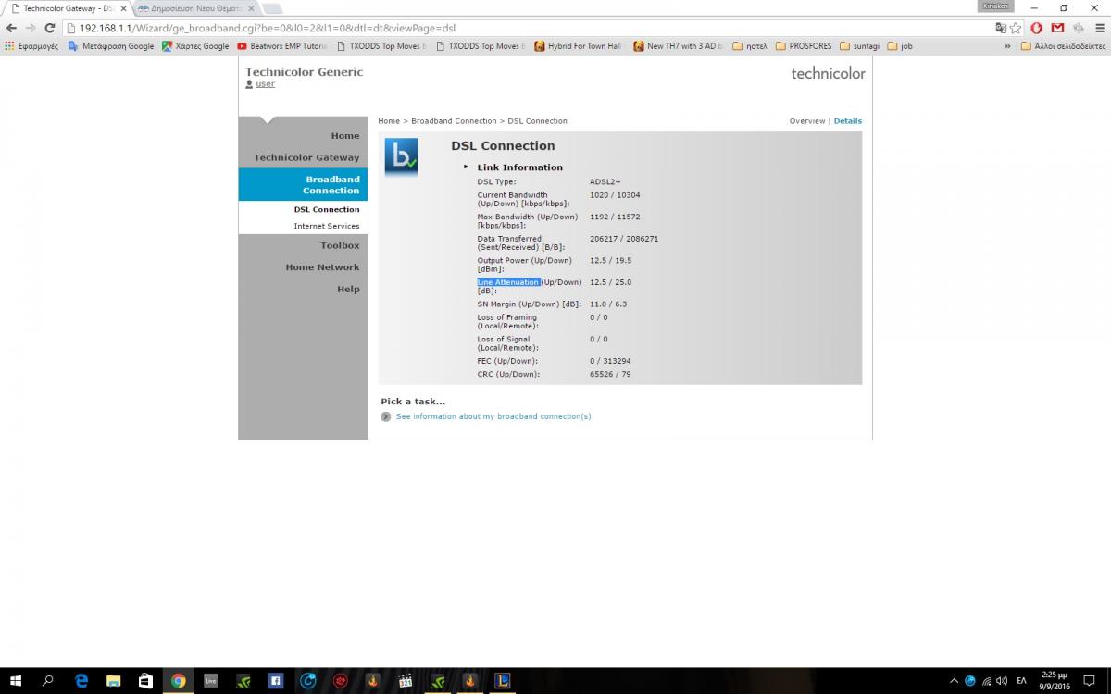Click See information about my broadband connection(s)
Viewport: 1111px width, 694px height.
[x=493, y=416]
